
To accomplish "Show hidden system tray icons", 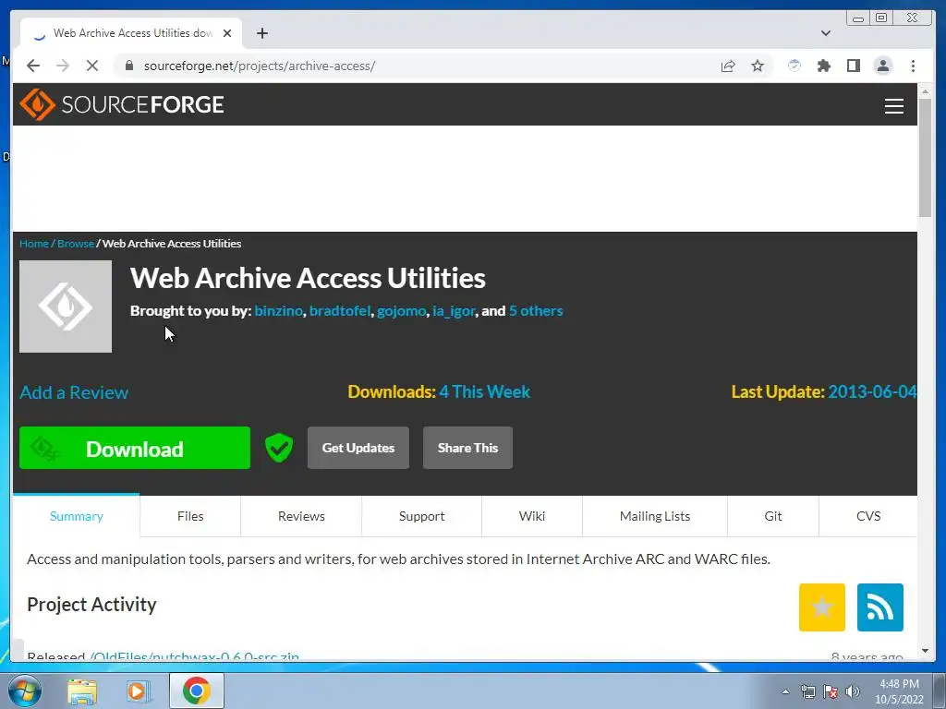I will 785,691.
